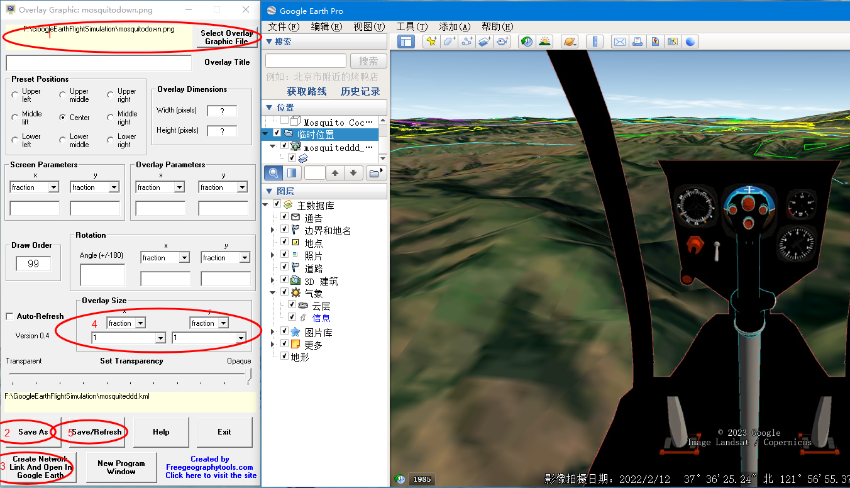The image size is (850, 488).
Task: Open Overlay Size y value dropdown
Action: tap(241, 338)
